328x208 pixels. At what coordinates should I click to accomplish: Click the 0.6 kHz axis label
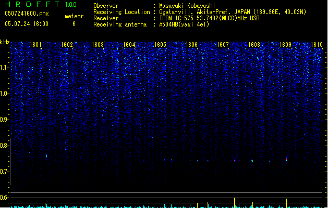[4, 198]
